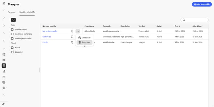Open the home icon in sidebar
The width and height of the screenshot is (214, 107).
[x=4, y=3]
